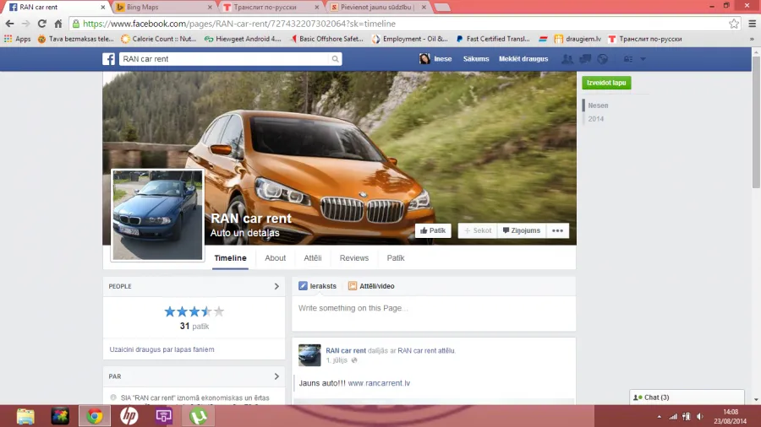The image size is (761, 427).
Task: Click the Sekot follow button
Action: click(x=478, y=230)
